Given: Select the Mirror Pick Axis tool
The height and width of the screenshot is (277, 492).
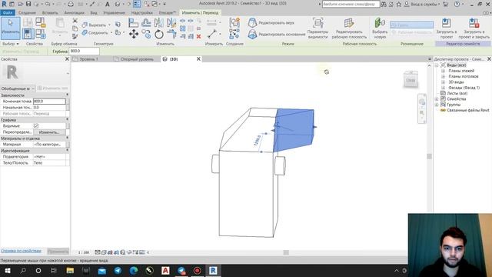Looking at the screenshot, I should tap(159, 22).
